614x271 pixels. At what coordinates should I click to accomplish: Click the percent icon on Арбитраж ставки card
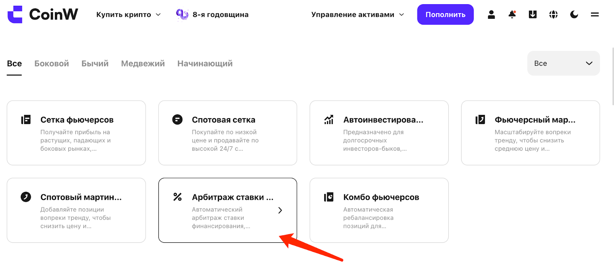[x=177, y=197]
